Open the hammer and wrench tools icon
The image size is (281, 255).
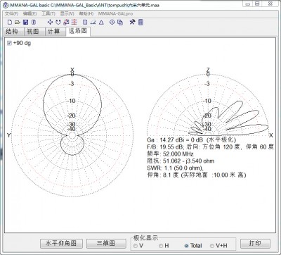point(132,22)
